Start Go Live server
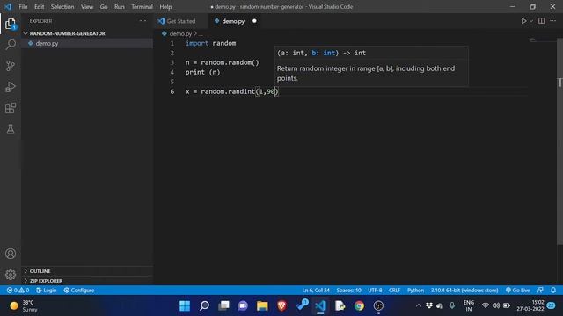 click(518, 291)
